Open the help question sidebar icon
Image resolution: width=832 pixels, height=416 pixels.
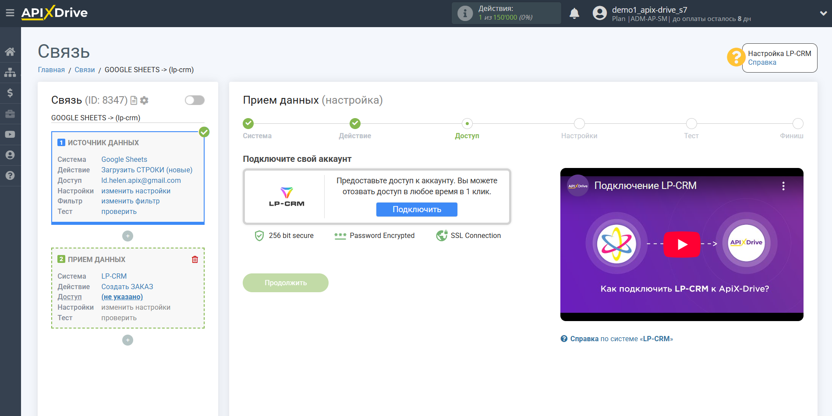click(10, 175)
